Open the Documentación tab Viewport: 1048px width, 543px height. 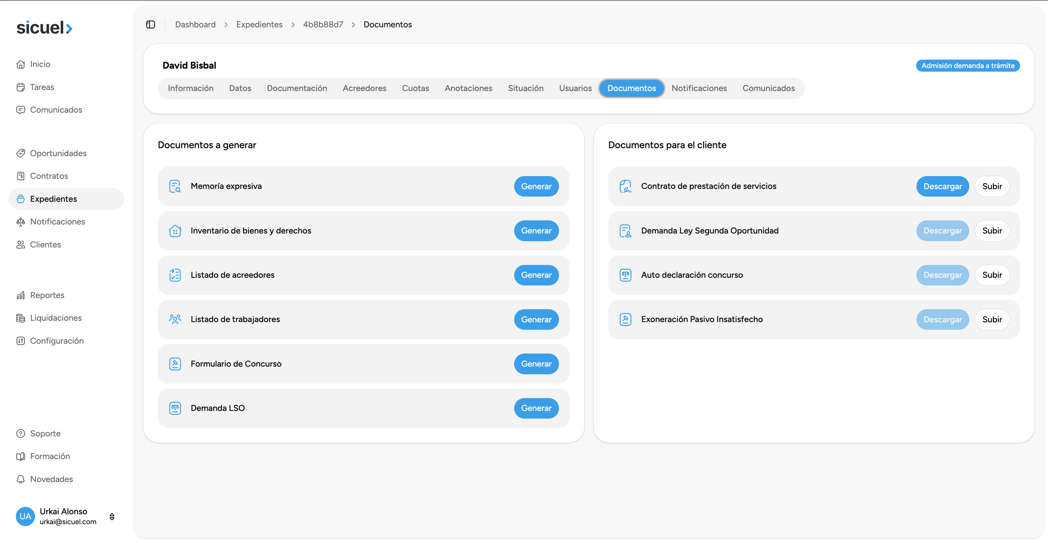tap(297, 88)
